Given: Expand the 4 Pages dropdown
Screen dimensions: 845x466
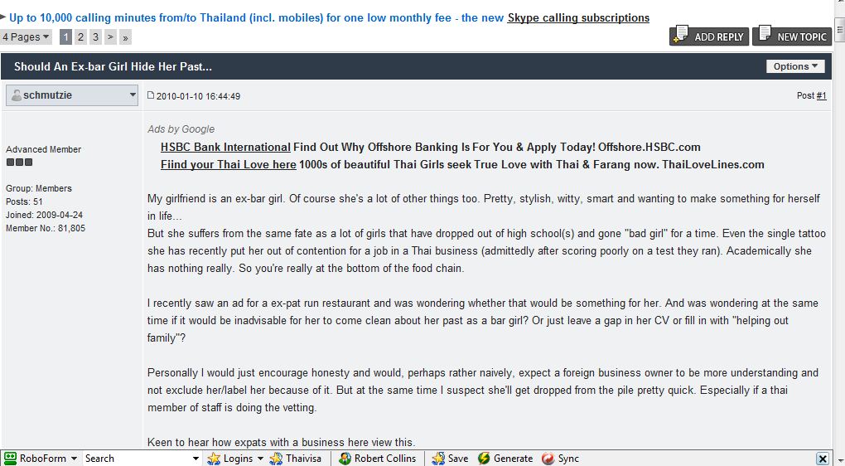Looking at the screenshot, I should point(27,36).
